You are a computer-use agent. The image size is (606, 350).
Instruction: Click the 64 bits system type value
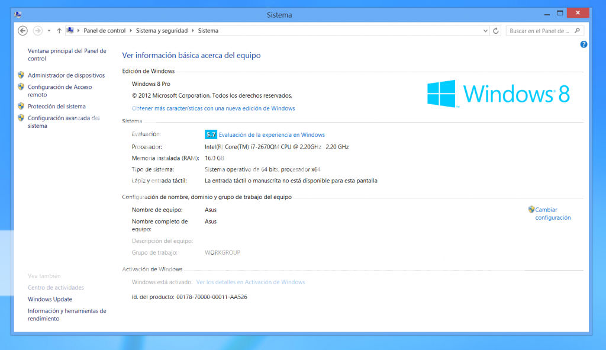pyautogui.click(x=262, y=169)
